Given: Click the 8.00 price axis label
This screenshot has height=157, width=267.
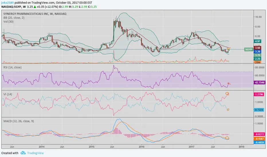Looking at the screenshot, I should (x=258, y=27).
